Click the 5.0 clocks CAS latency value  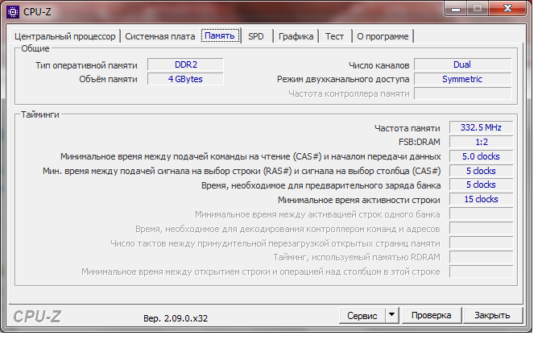click(x=481, y=156)
